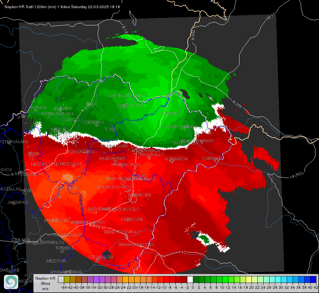Click the DERECSKE label
Viewport: 319px width, 293px height.
click(132, 219)
